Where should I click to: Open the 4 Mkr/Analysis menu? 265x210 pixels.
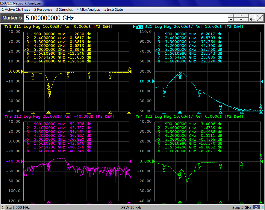(x=88, y=10)
